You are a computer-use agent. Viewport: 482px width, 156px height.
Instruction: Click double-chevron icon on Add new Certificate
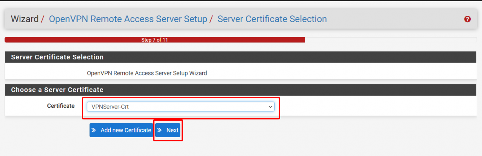[x=94, y=130]
